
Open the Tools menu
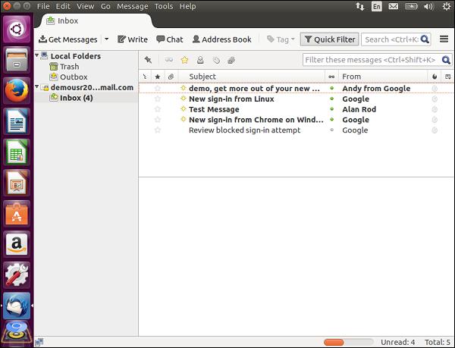163,6
